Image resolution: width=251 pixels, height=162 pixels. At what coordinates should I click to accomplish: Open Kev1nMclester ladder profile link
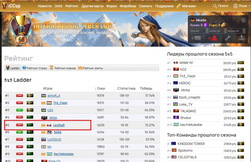pos(64,154)
